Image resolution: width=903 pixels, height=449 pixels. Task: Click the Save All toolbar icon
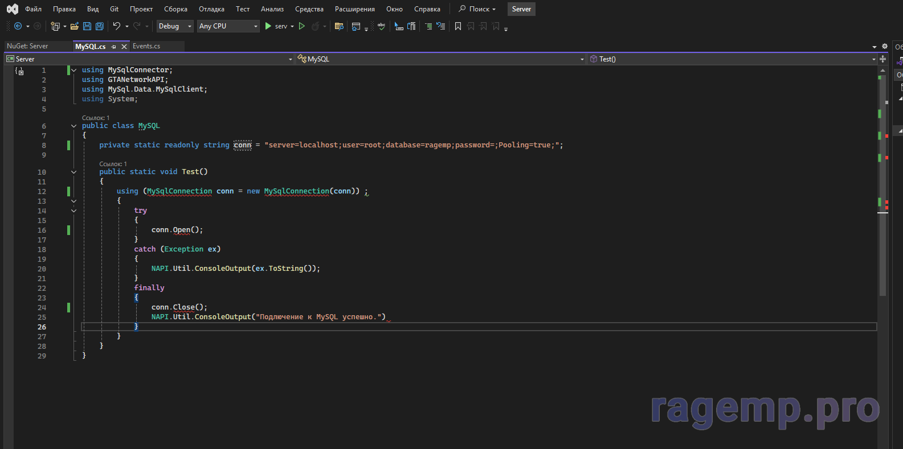tap(100, 26)
